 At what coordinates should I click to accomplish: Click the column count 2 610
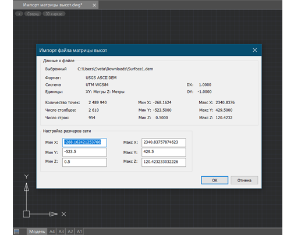click(x=94, y=110)
